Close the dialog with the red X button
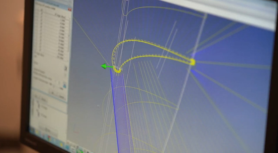Image resolution: width=278 pixels, height=153 pixels. [x=70, y=10]
